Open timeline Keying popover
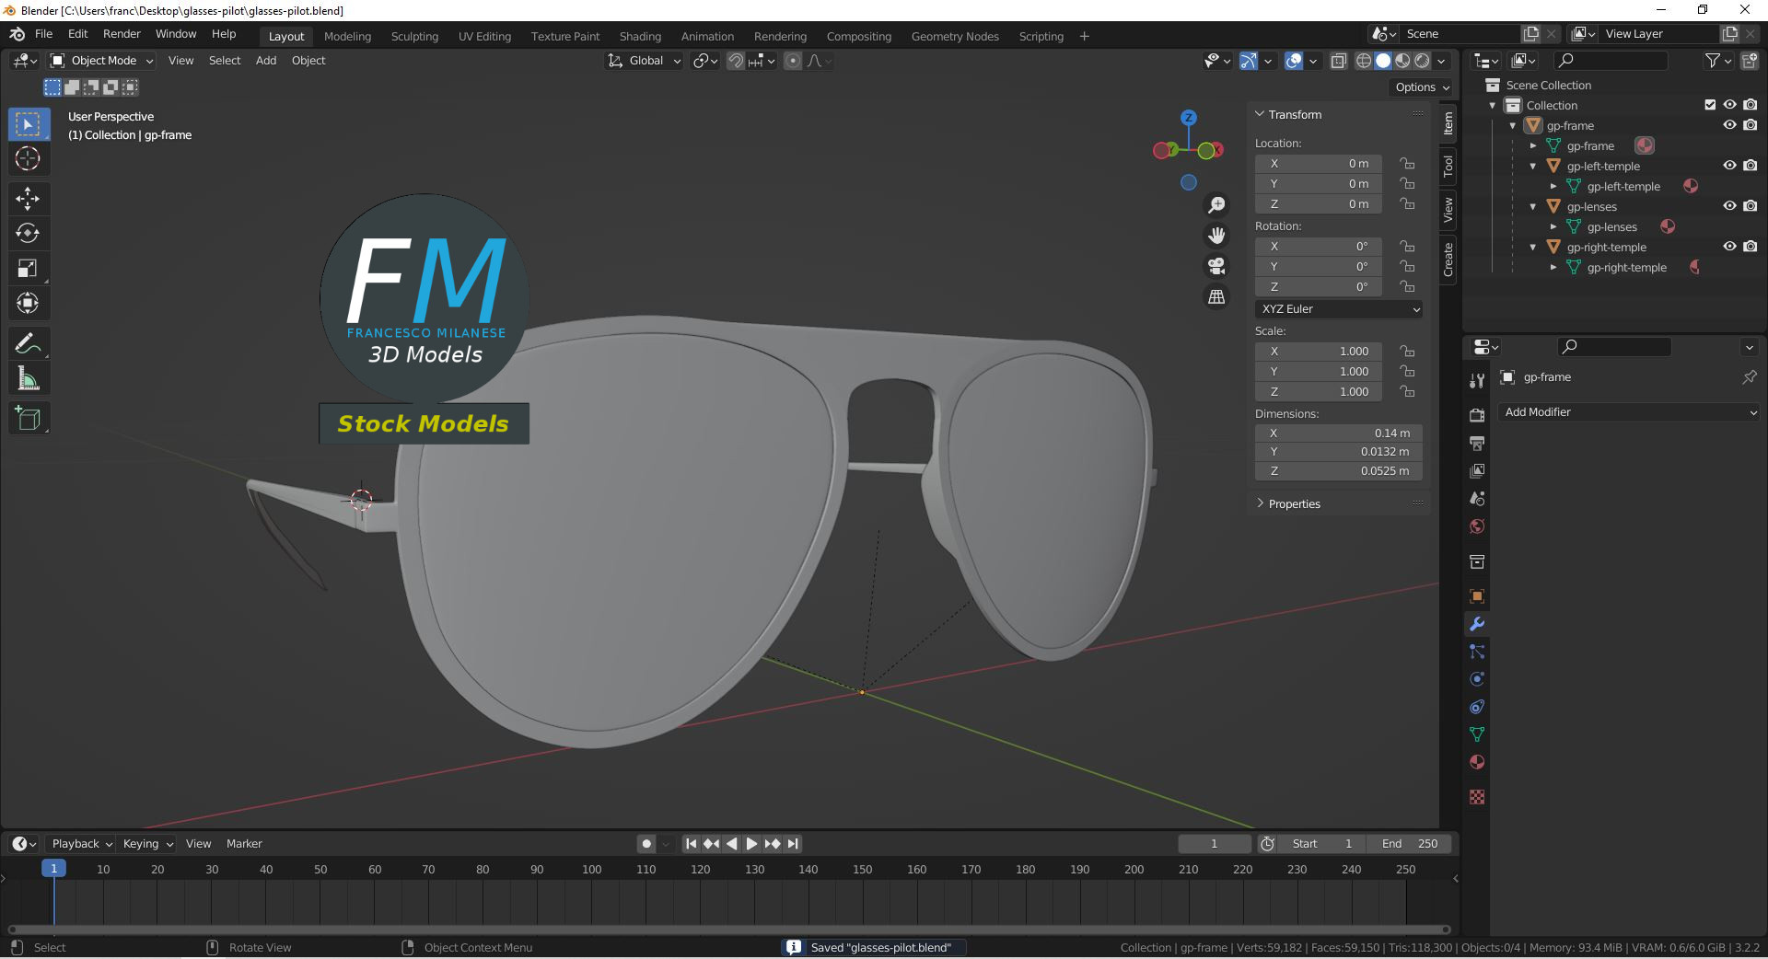The height and width of the screenshot is (959, 1768). pyautogui.click(x=147, y=844)
